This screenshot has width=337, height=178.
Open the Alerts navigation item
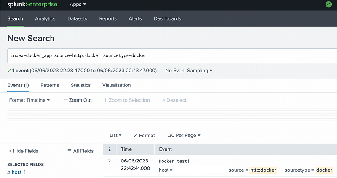point(135,18)
